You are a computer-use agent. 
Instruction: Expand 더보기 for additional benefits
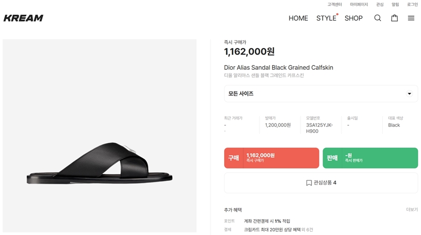[x=412, y=210]
